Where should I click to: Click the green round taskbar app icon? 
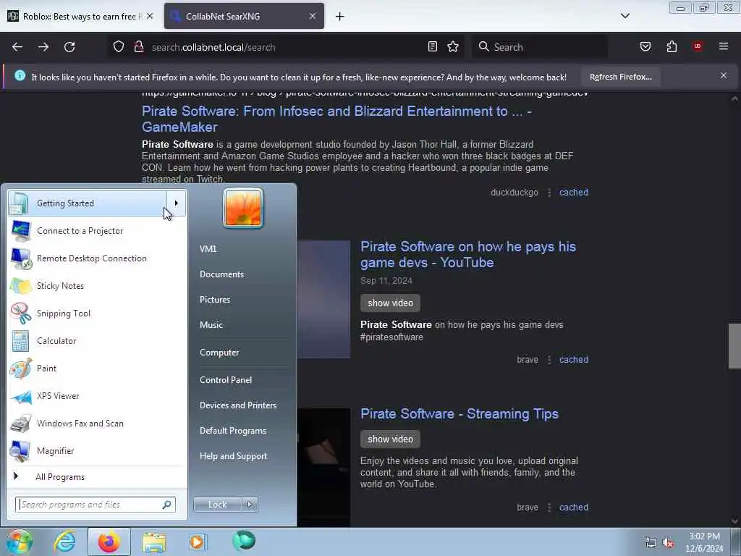point(244,541)
